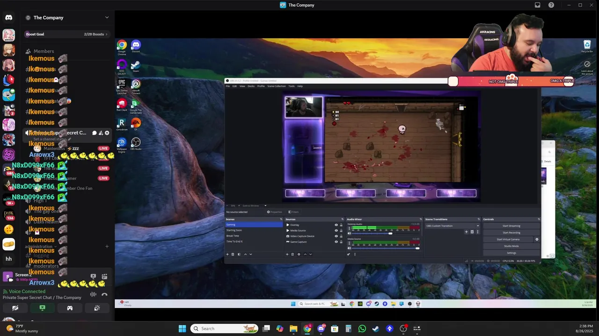Open Ubisoft Connect desktop shortcut
The image size is (599, 336).
[136, 86]
